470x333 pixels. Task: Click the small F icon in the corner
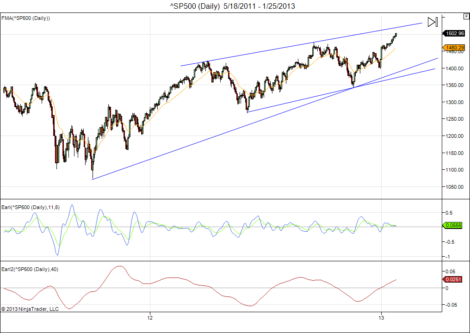pos(466,16)
